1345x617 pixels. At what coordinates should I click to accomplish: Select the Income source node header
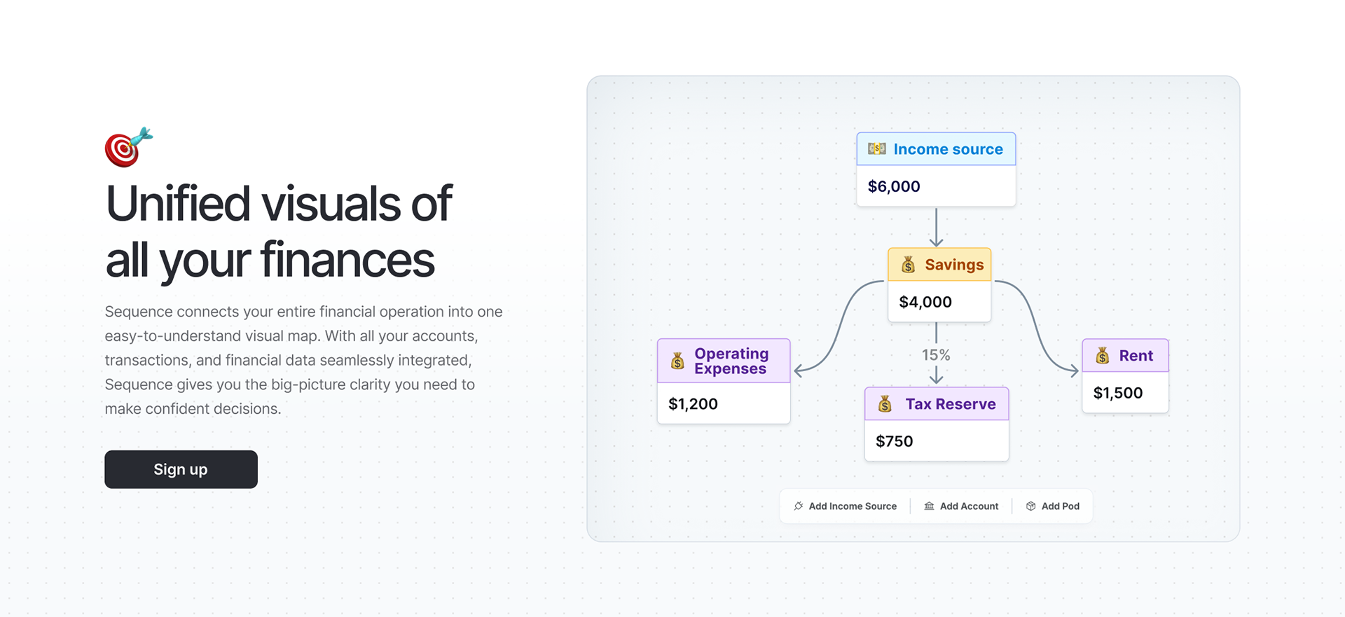[936, 149]
